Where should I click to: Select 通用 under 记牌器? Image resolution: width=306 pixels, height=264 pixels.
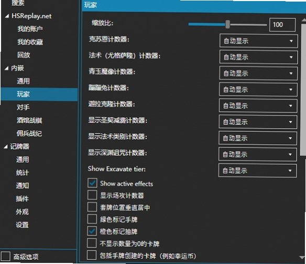point(23,160)
